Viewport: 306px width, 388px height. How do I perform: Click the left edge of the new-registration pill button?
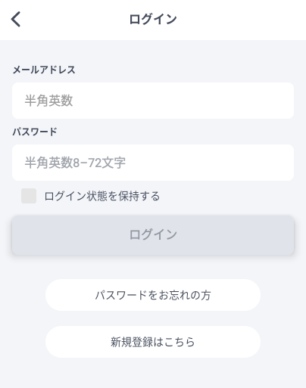(x=52, y=342)
